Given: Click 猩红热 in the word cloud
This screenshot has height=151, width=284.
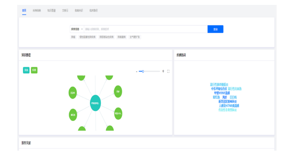Looking at the screenshot, I should [216, 97].
